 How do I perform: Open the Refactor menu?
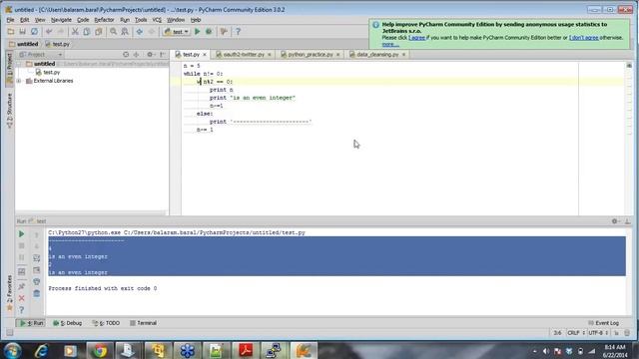[x=104, y=20]
